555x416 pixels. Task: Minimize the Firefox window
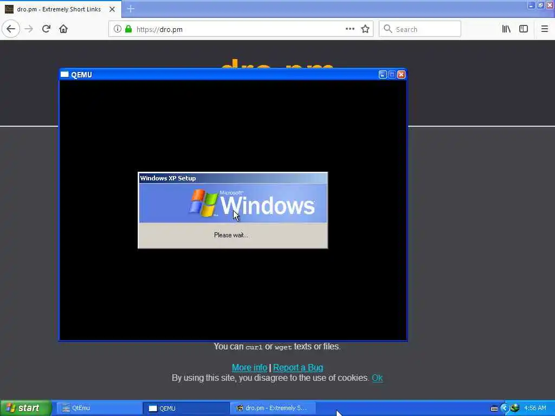tap(531, 5)
